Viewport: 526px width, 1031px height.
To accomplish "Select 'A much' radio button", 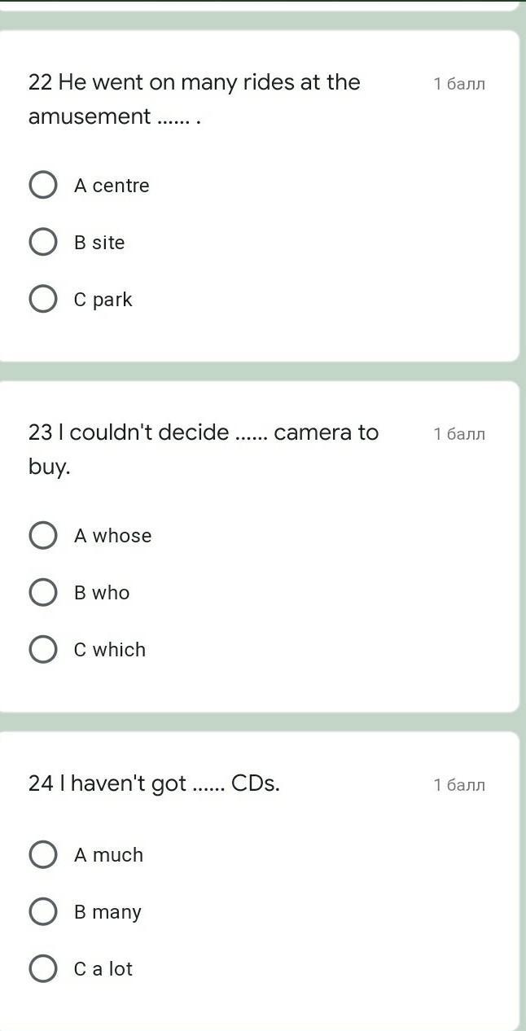I will tap(43, 854).
